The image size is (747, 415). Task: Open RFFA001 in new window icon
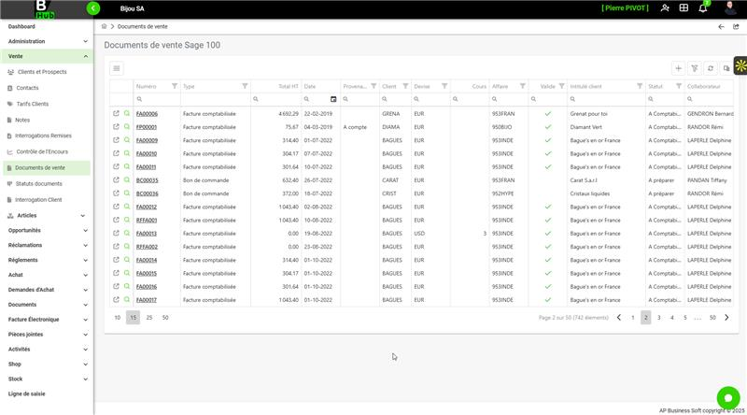click(x=116, y=221)
